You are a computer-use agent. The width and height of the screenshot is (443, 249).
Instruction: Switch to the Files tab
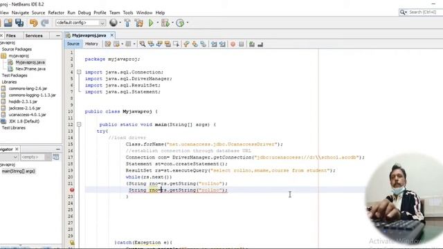tap(11, 35)
